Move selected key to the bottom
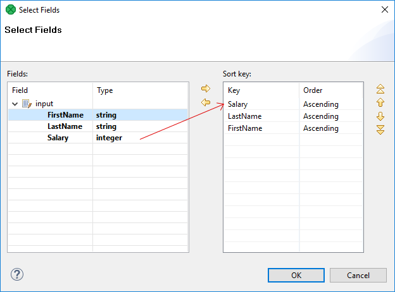395x292 pixels. pos(380,130)
